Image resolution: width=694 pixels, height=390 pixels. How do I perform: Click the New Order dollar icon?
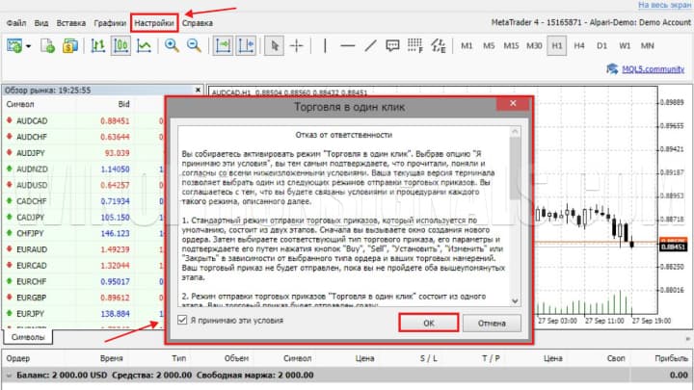[x=70, y=45]
